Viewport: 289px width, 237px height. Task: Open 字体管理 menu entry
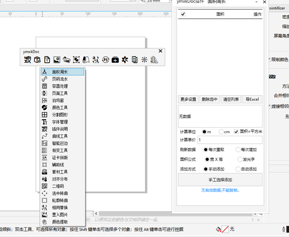tap(63, 122)
